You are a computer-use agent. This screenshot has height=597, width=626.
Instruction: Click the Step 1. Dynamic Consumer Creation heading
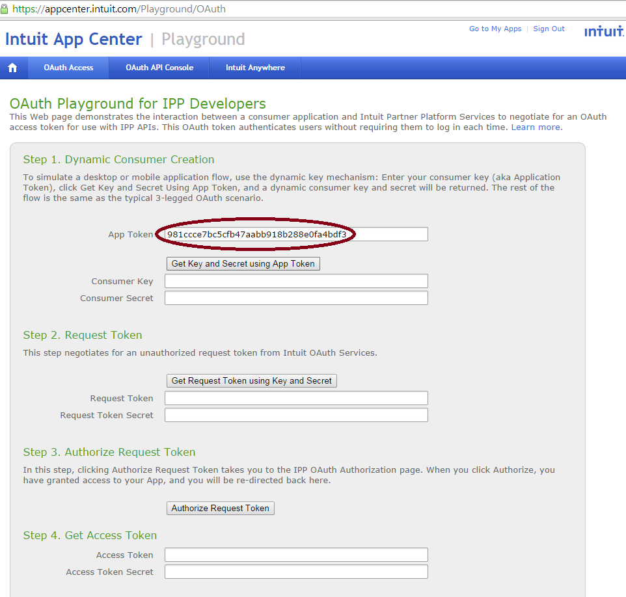point(118,159)
